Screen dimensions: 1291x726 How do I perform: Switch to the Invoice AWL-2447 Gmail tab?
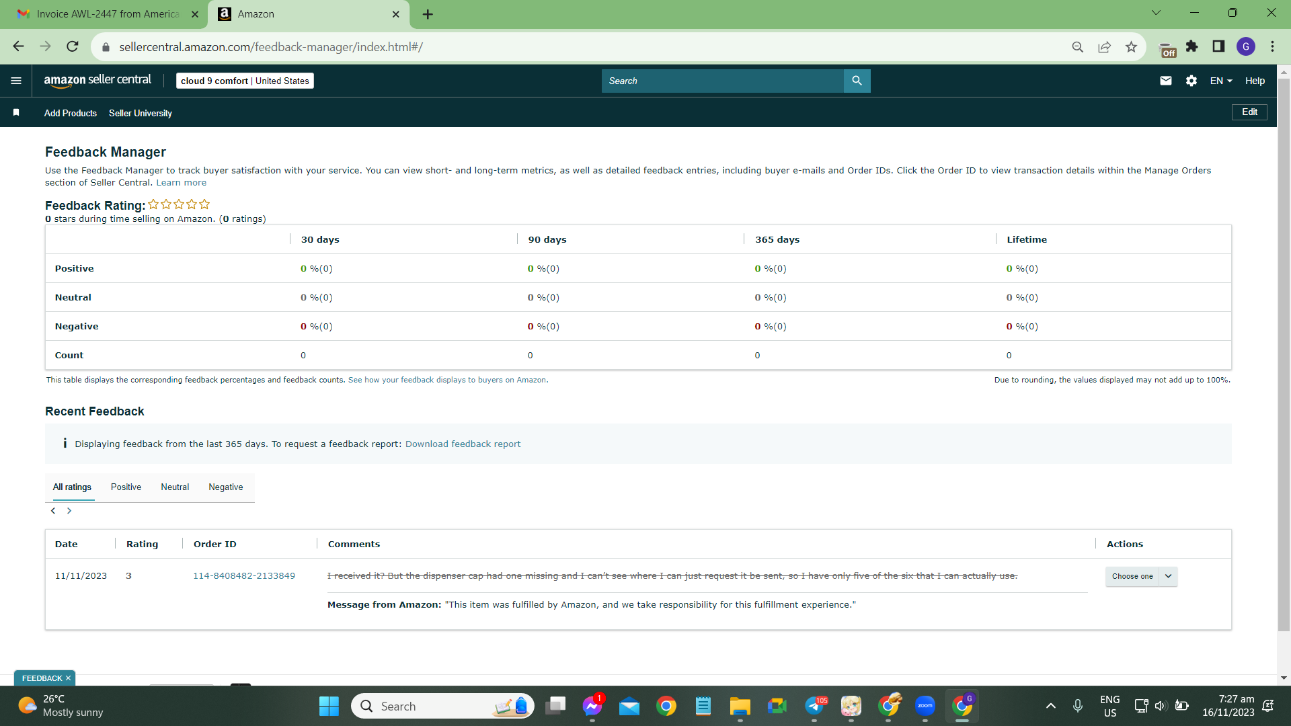pyautogui.click(x=108, y=14)
